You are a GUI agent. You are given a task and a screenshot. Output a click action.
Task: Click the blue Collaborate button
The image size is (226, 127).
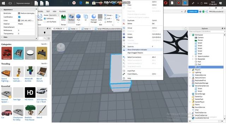(x=193, y=12)
